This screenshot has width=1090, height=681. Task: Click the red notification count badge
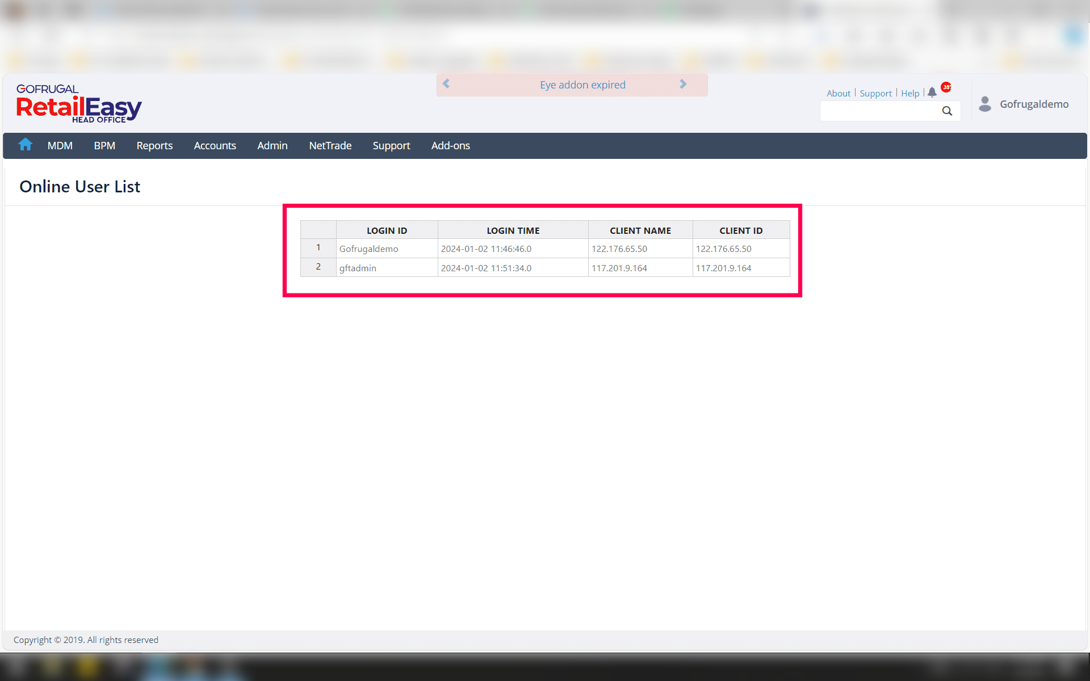click(946, 87)
